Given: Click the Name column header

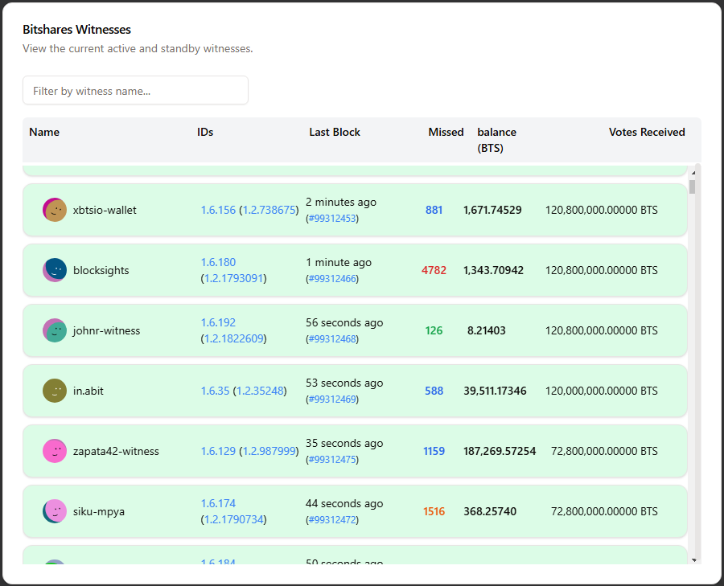Looking at the screenshot, I should click(x=44, y=132).
